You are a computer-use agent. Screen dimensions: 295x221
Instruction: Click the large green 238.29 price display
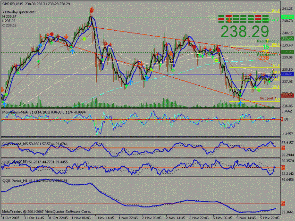click(x=245, y=32)
